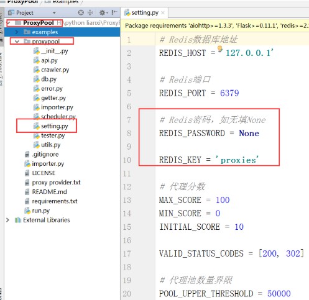Click the collapse all icon in Project toolbar
Image resolution: width=309 pixels, height=300 pixels.
click(90, 13)
